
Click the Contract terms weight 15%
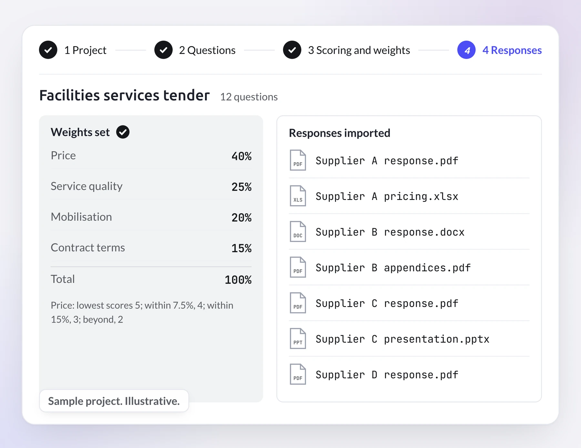241,248
